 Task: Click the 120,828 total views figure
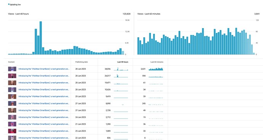click(127, 14)
